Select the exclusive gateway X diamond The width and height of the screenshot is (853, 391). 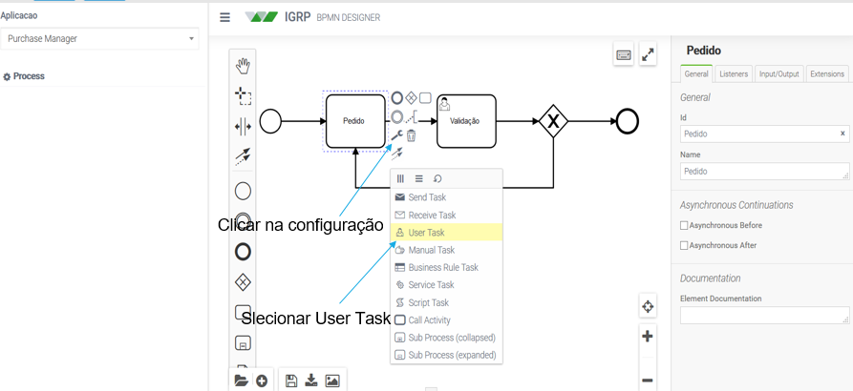coord(553,121)
